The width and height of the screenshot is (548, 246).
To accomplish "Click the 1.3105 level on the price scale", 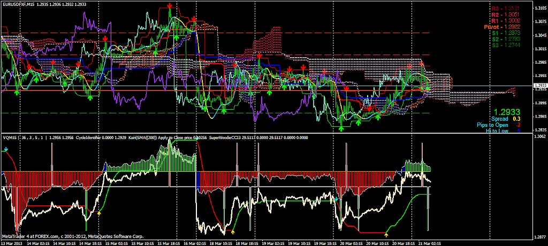I will coord(540,9).
